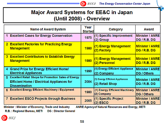The height and width of the screenshot is (123, 164).
Task: Click the slide title 'Major Award Systems for EE&C in Japan'
Action: pyautogui.click(x=82, y=12)
